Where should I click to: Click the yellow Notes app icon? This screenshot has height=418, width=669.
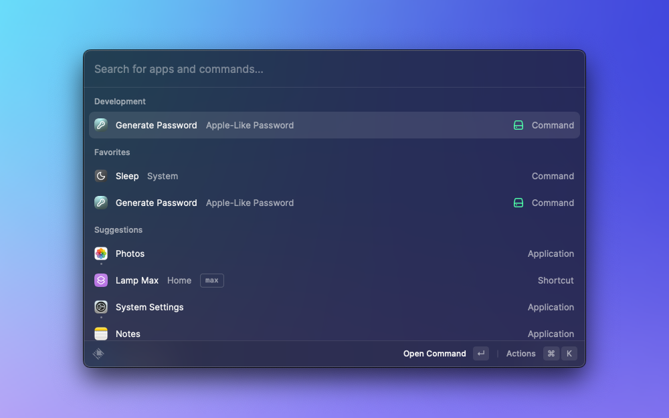[101, 333]
